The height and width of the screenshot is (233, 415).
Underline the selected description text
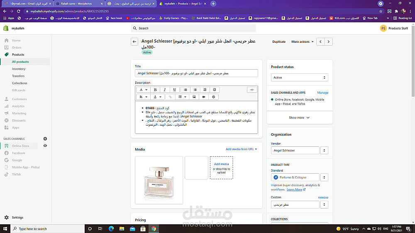(x=174, y=90)
